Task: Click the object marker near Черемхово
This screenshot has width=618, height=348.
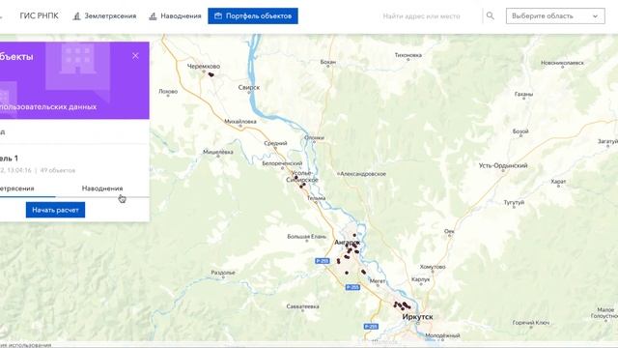Action: click(x=211, y=74)
